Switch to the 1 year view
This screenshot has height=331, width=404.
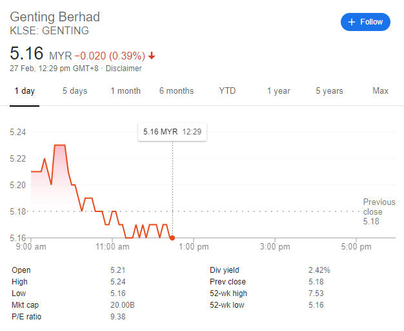[x=279, y=91]
